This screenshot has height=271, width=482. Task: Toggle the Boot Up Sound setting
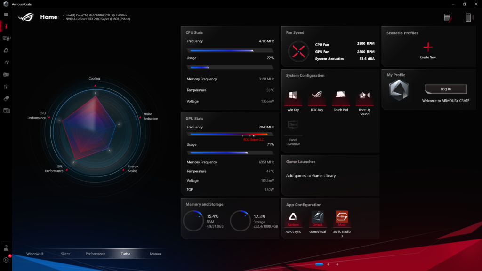tap(365, 98)
